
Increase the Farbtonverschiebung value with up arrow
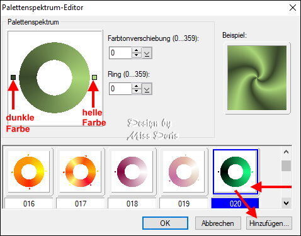[x=137, y=50]
